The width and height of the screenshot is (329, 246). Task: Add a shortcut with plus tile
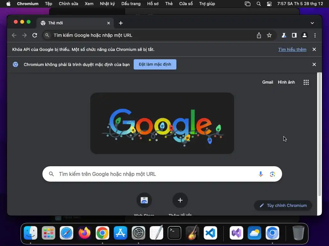[180, 200]
